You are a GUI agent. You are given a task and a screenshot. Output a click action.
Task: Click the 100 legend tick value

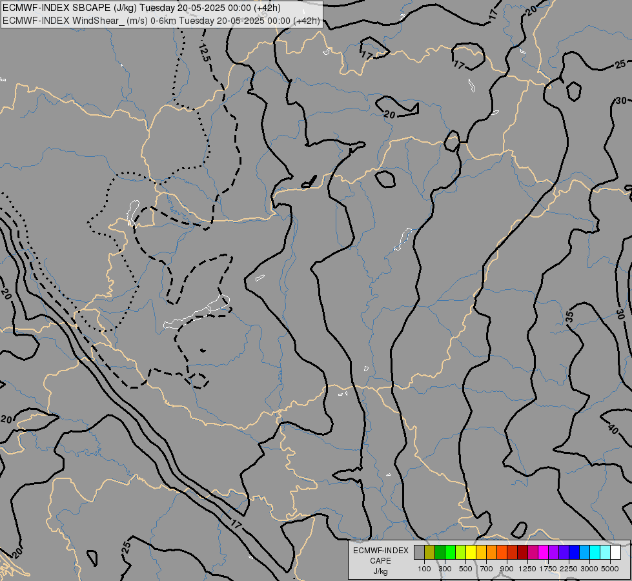pos(424,569)
